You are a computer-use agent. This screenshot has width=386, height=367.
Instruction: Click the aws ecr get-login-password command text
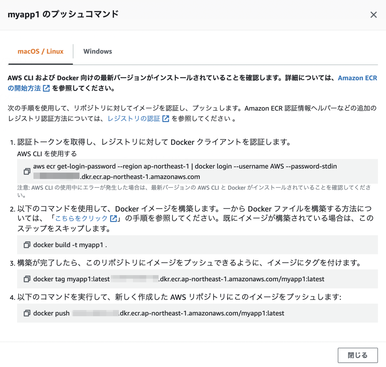185,171
